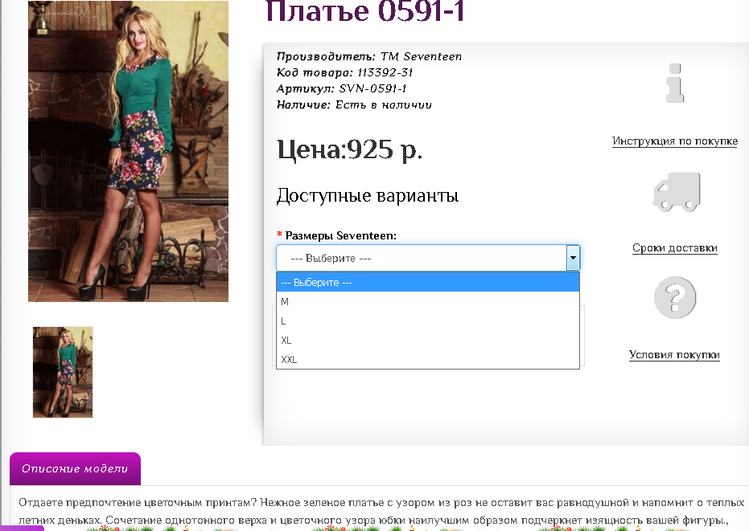Open the Сроки доставки link

coord(674,248)
